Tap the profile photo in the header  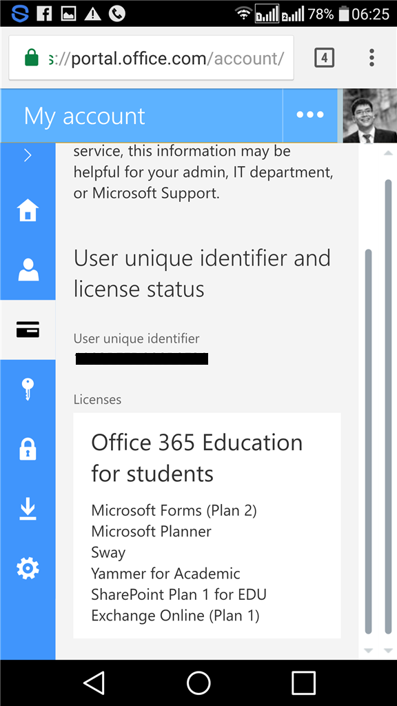pos(369,116)
